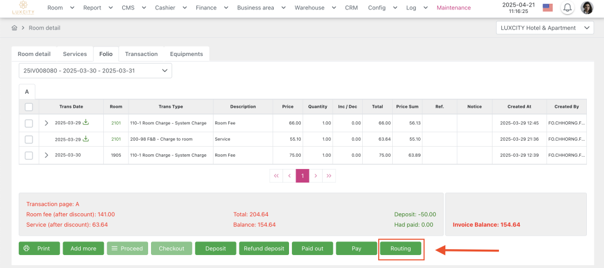Viewport: 604px width, 268px height.
Task: Click the notification bell icon
Action: point(567,8)
